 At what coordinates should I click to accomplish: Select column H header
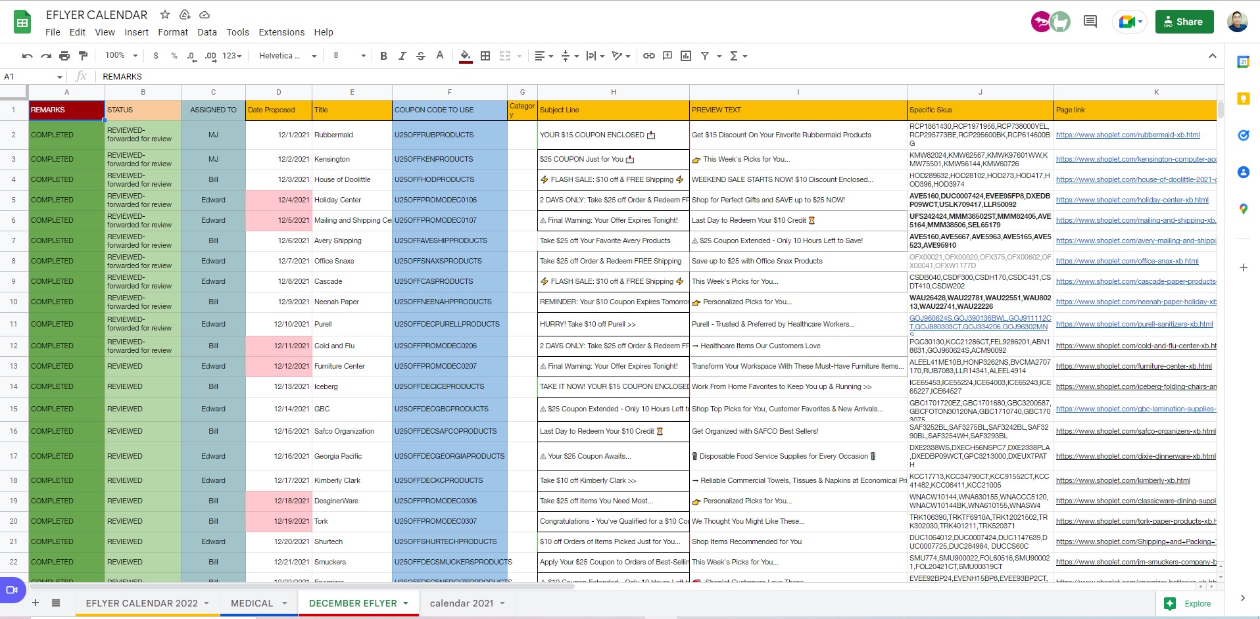pyautogui.click(x=614, y=93)
